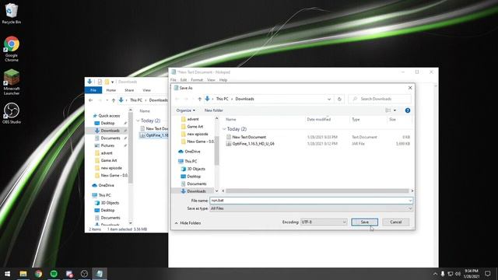Open Notepad View menu
Viewport: 498px width, 280px height.
pos(211,80)
